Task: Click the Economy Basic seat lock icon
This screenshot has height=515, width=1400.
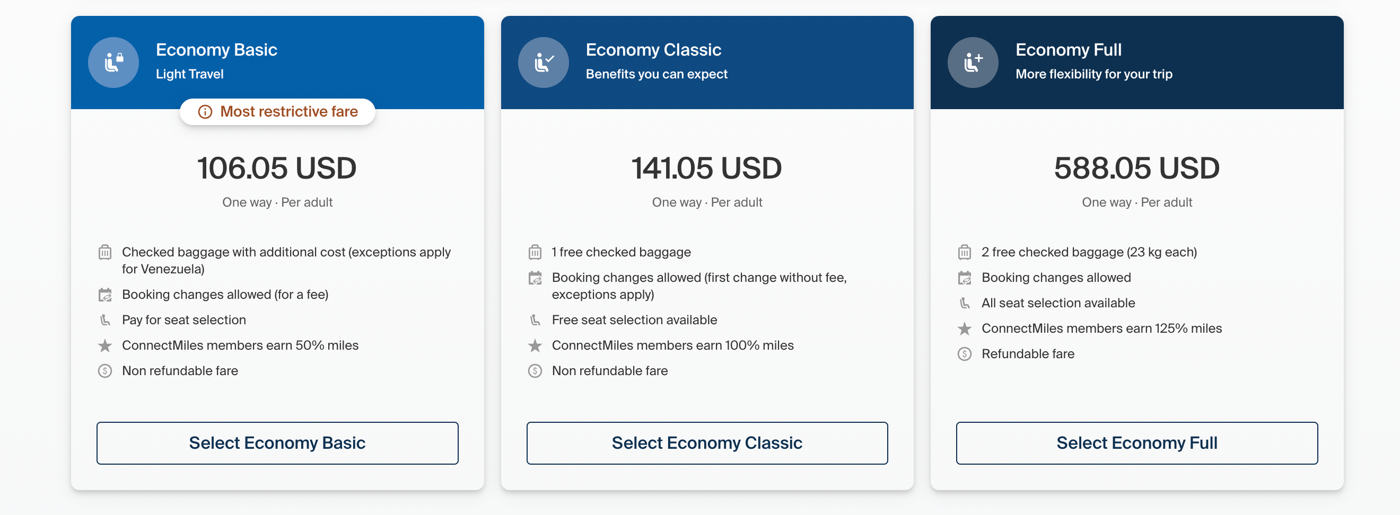Action: click(x=113, y=63)
